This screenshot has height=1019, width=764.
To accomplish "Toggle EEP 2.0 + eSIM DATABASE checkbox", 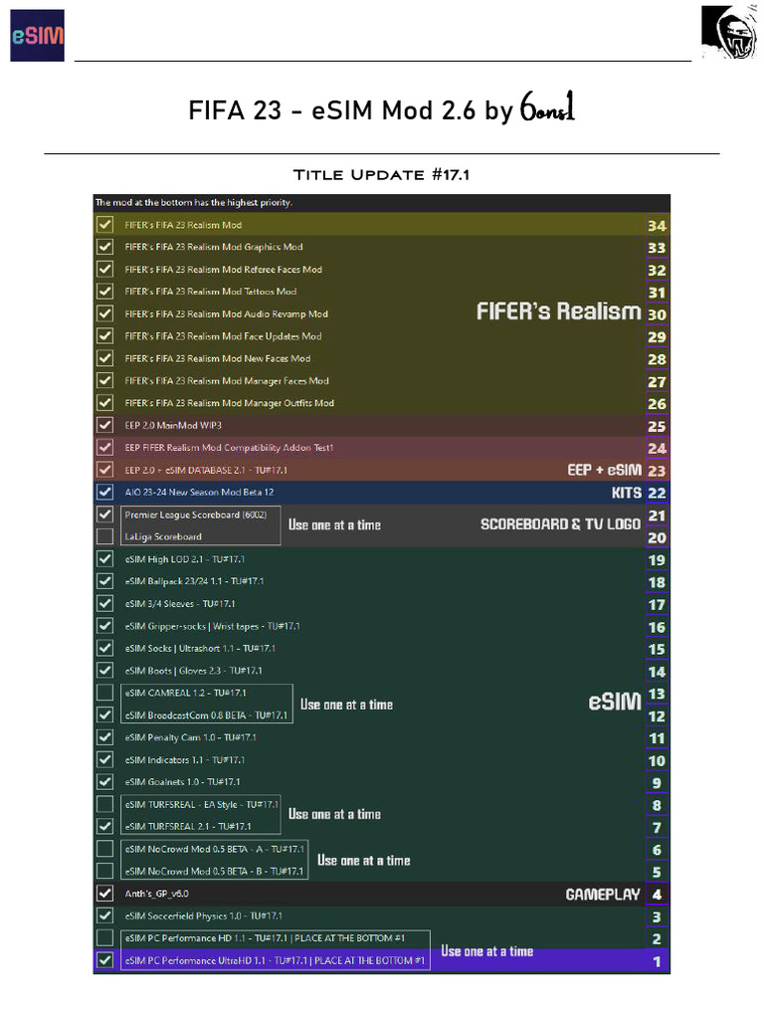I will coord(104,470).
